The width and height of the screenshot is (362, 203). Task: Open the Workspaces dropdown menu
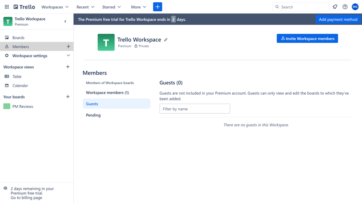click(x=55, y=7)
